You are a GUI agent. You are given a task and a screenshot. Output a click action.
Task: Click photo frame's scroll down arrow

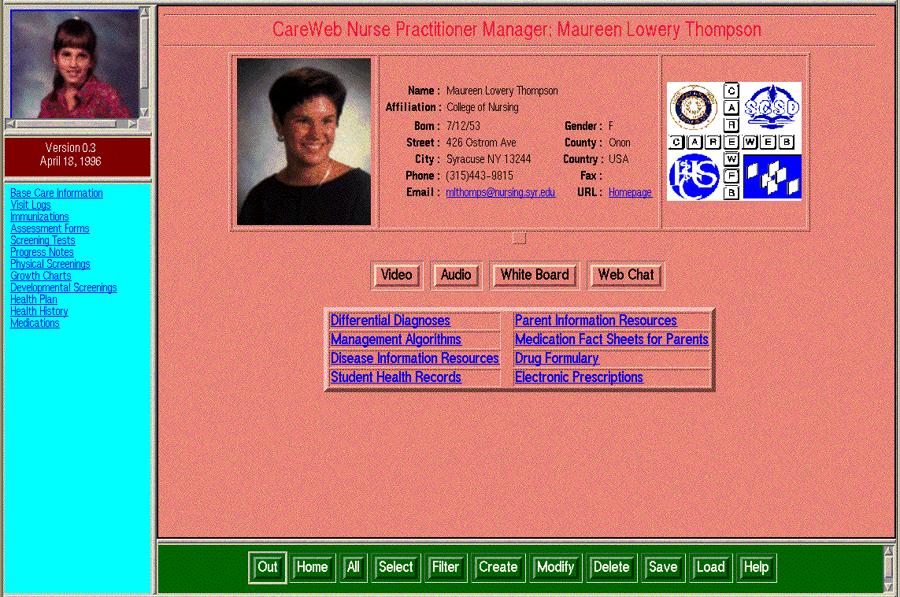145,113
